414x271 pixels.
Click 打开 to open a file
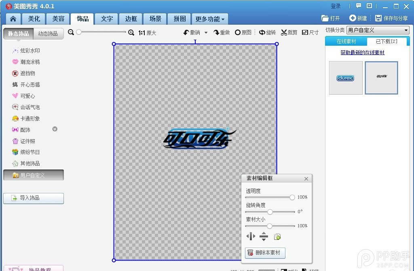[331, 18]
